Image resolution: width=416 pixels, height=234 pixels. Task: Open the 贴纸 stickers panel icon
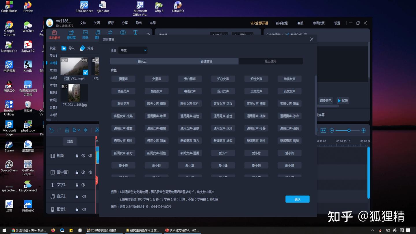[x=85, y=32]
